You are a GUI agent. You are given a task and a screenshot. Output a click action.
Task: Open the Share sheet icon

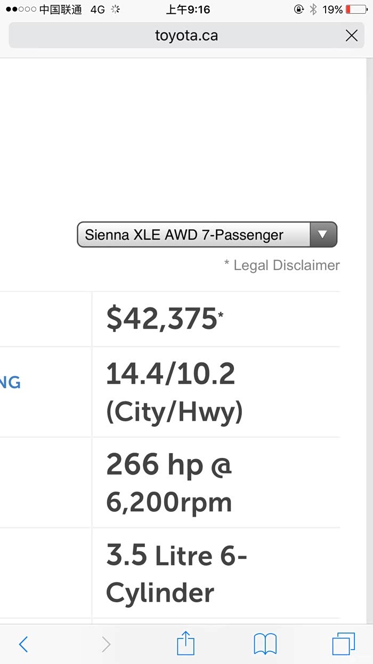pyautogui.click(x=185, y=643)
